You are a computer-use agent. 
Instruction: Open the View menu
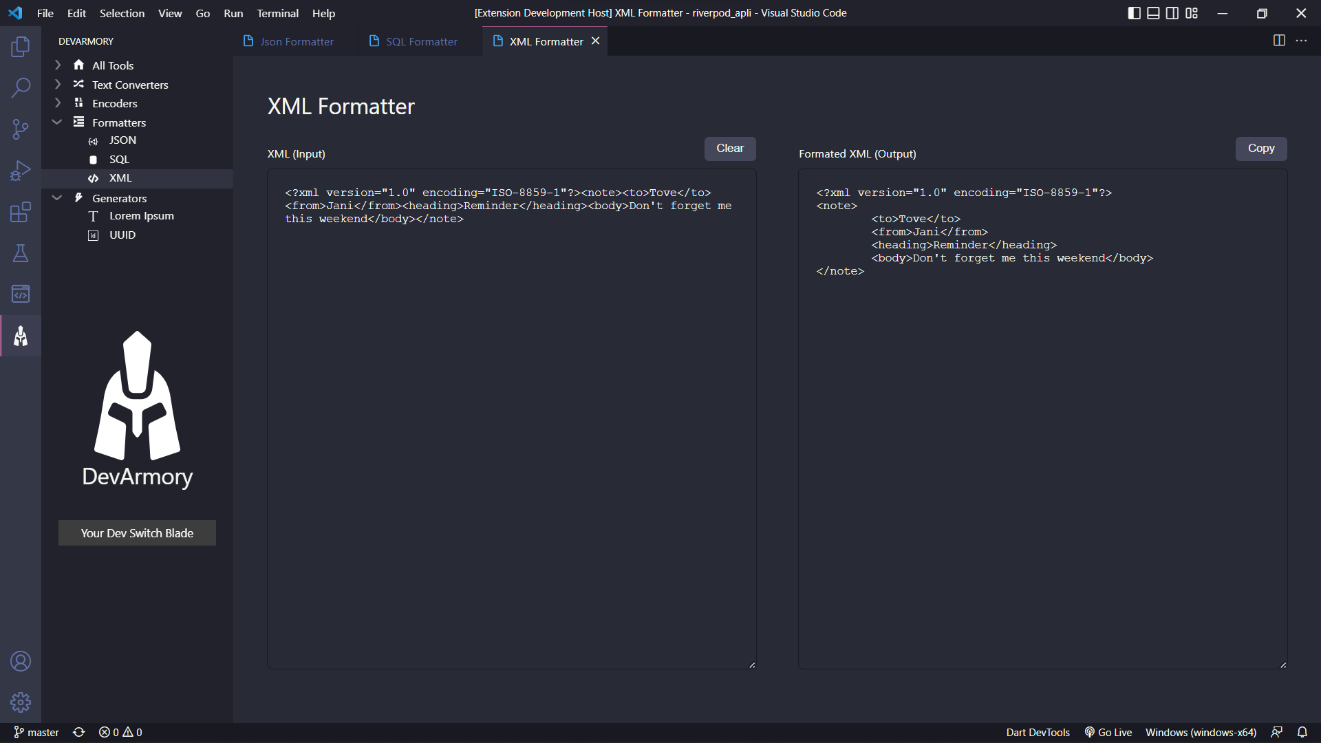click(170, 13)
